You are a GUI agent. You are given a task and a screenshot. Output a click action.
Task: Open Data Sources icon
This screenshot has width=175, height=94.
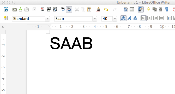pos(160,9)
